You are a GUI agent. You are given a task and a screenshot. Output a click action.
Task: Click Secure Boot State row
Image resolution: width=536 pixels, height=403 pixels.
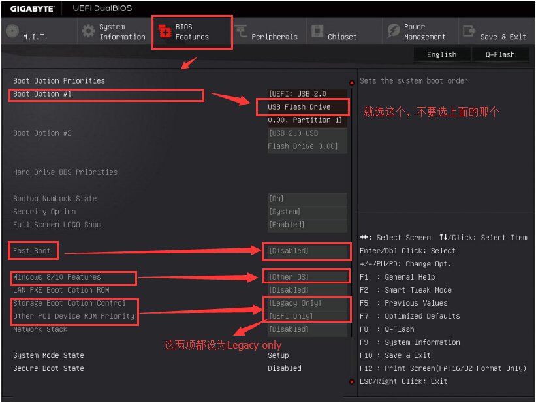[x=157, y=369]
